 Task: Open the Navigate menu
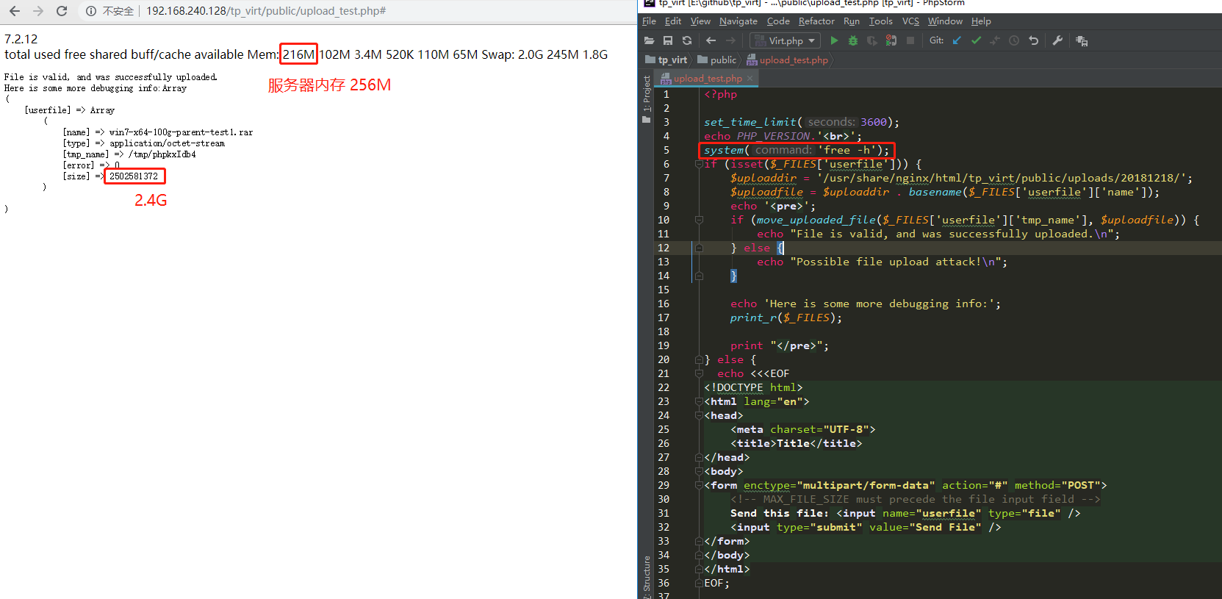pos(738,21)
